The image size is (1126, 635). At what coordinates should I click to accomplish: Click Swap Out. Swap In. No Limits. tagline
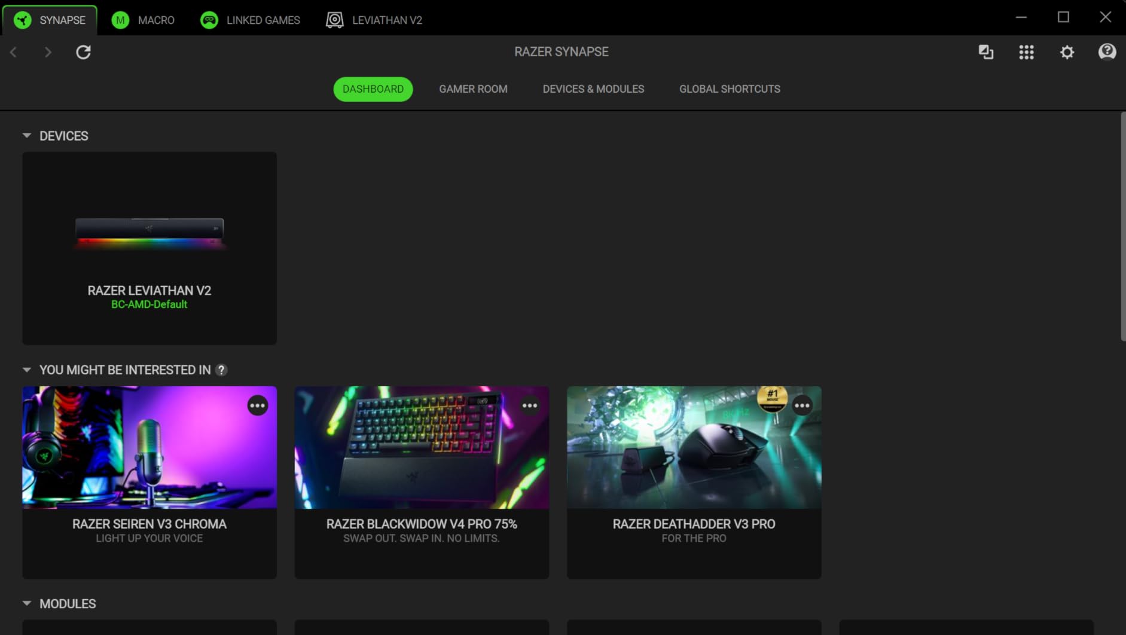coord(422,538)
